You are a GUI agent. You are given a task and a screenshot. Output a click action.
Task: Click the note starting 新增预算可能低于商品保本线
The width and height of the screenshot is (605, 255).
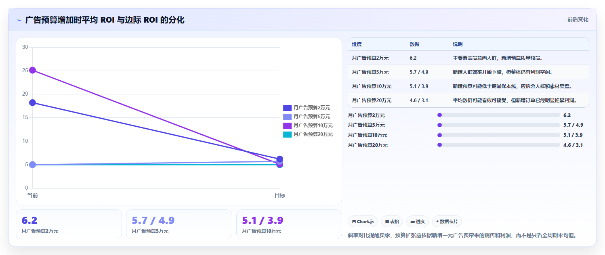[513, 86]
